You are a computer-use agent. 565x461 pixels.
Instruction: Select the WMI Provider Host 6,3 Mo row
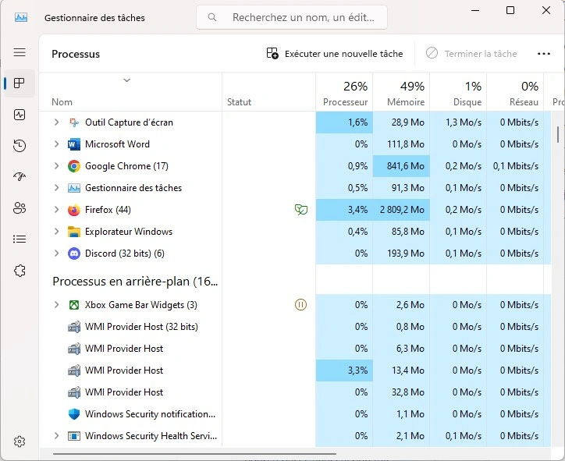pos(295,349)
